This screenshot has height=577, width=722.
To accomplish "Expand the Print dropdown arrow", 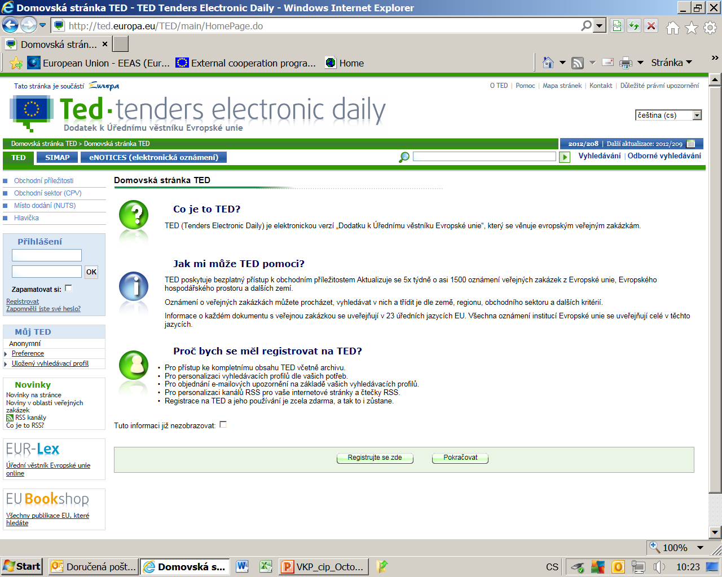I will tap(640, 63).
